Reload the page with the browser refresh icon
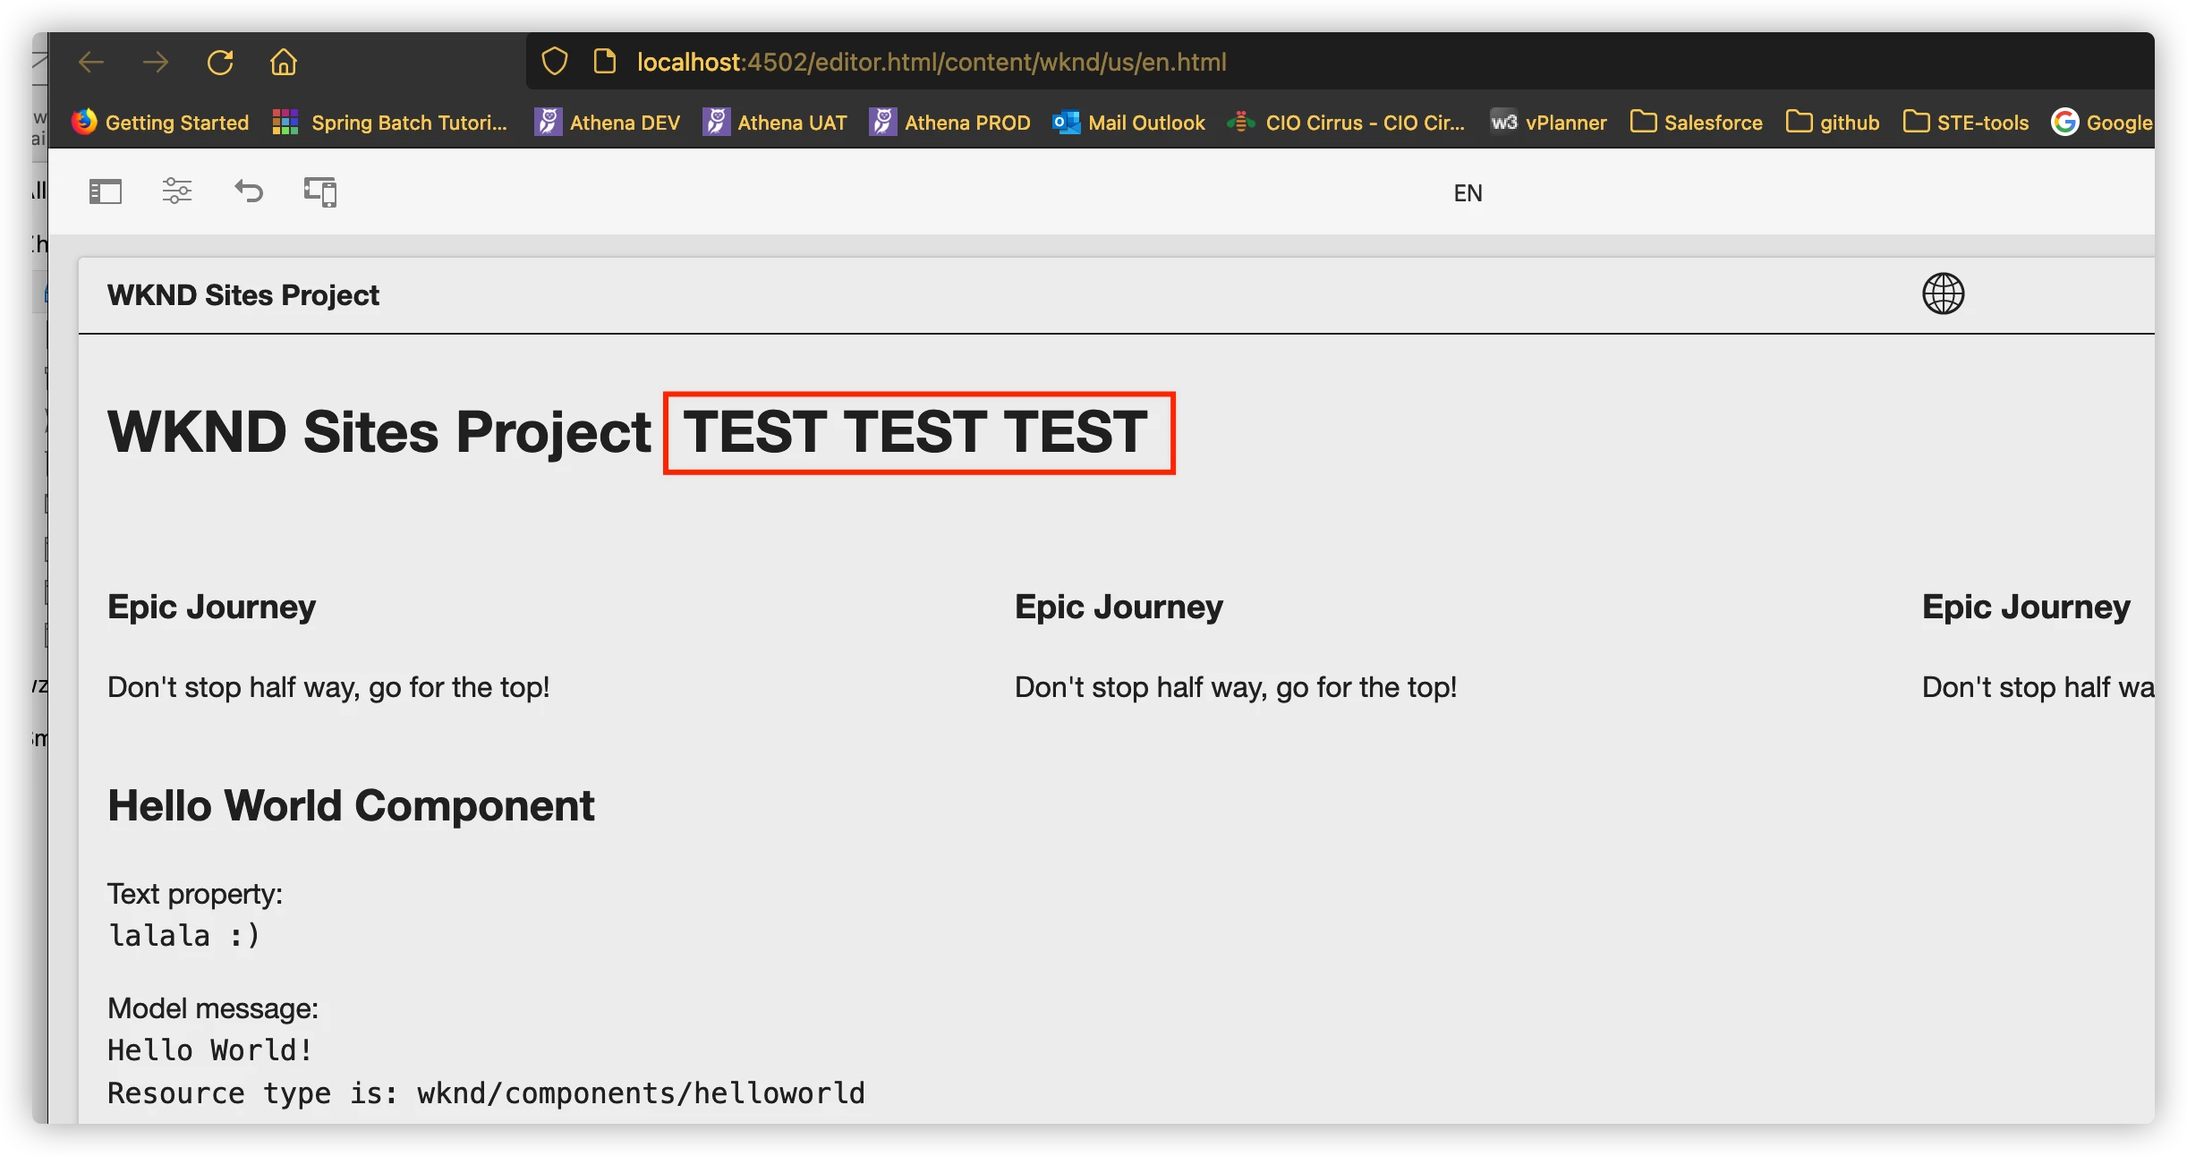Screen dimensions: 2187x1156 (x=220, y=63)
